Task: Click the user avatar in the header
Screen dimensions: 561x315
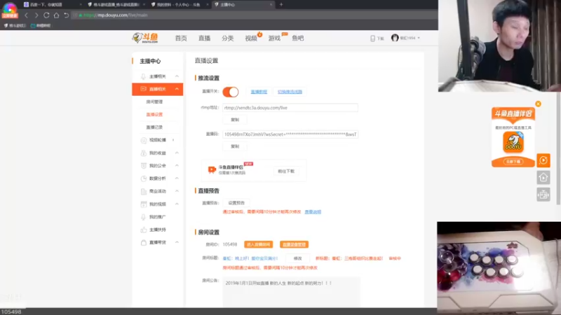Action: (395, 38)
